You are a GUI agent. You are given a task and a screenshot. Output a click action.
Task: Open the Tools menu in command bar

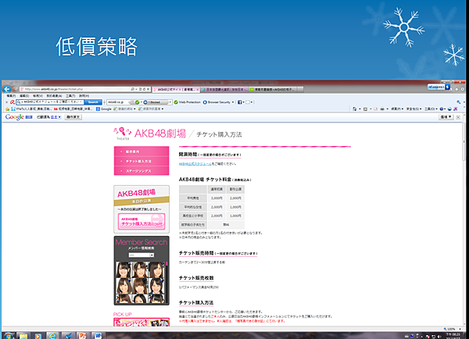click(431, 109)
